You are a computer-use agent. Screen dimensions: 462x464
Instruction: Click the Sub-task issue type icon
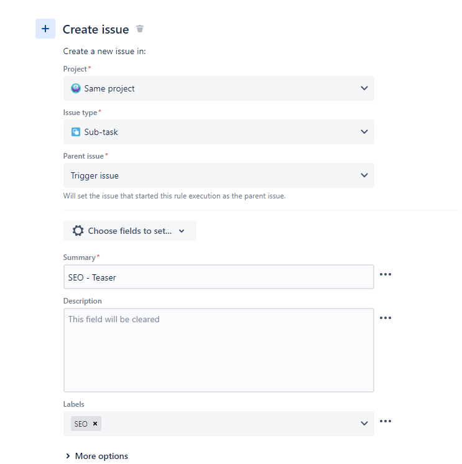76,132
